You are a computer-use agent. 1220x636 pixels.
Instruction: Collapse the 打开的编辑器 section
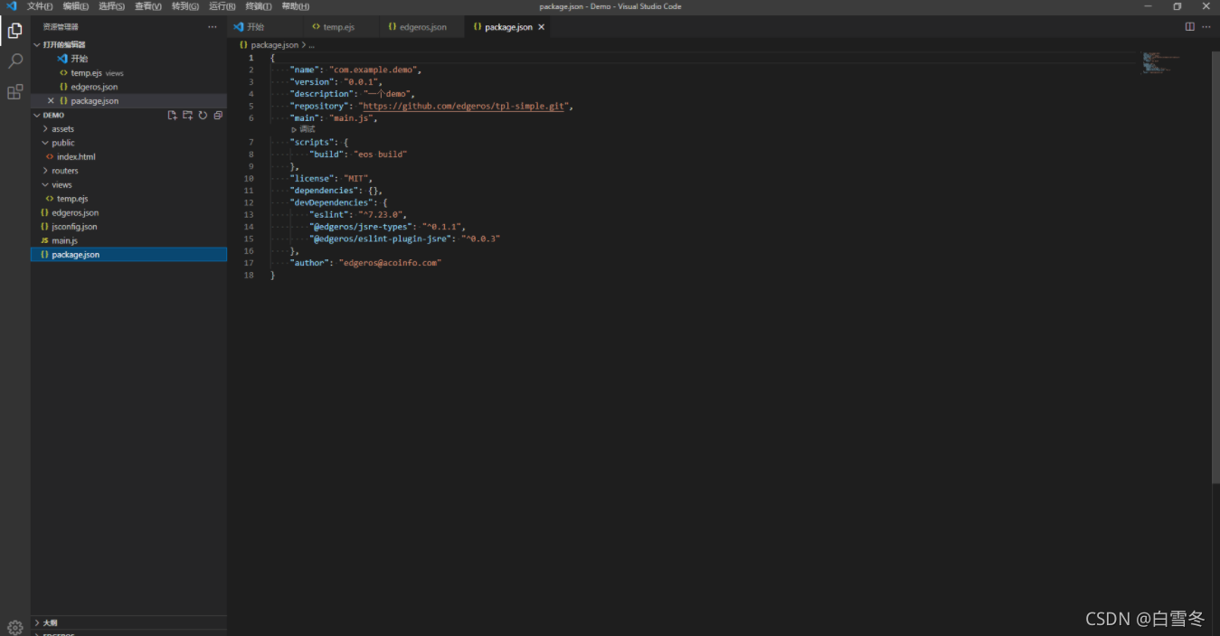(x=128, y=44)
